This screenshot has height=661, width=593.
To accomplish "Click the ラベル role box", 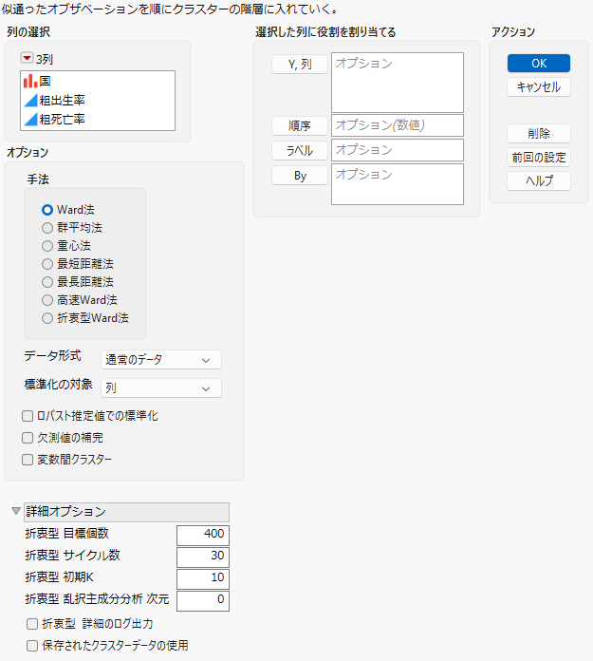I will [x=398, y=150].
